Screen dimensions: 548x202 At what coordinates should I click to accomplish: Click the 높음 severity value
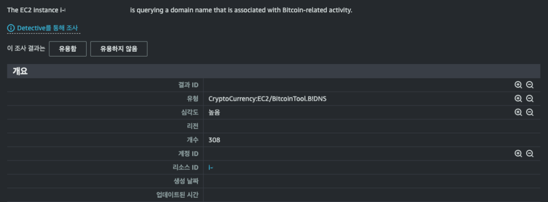click(214, 112)
